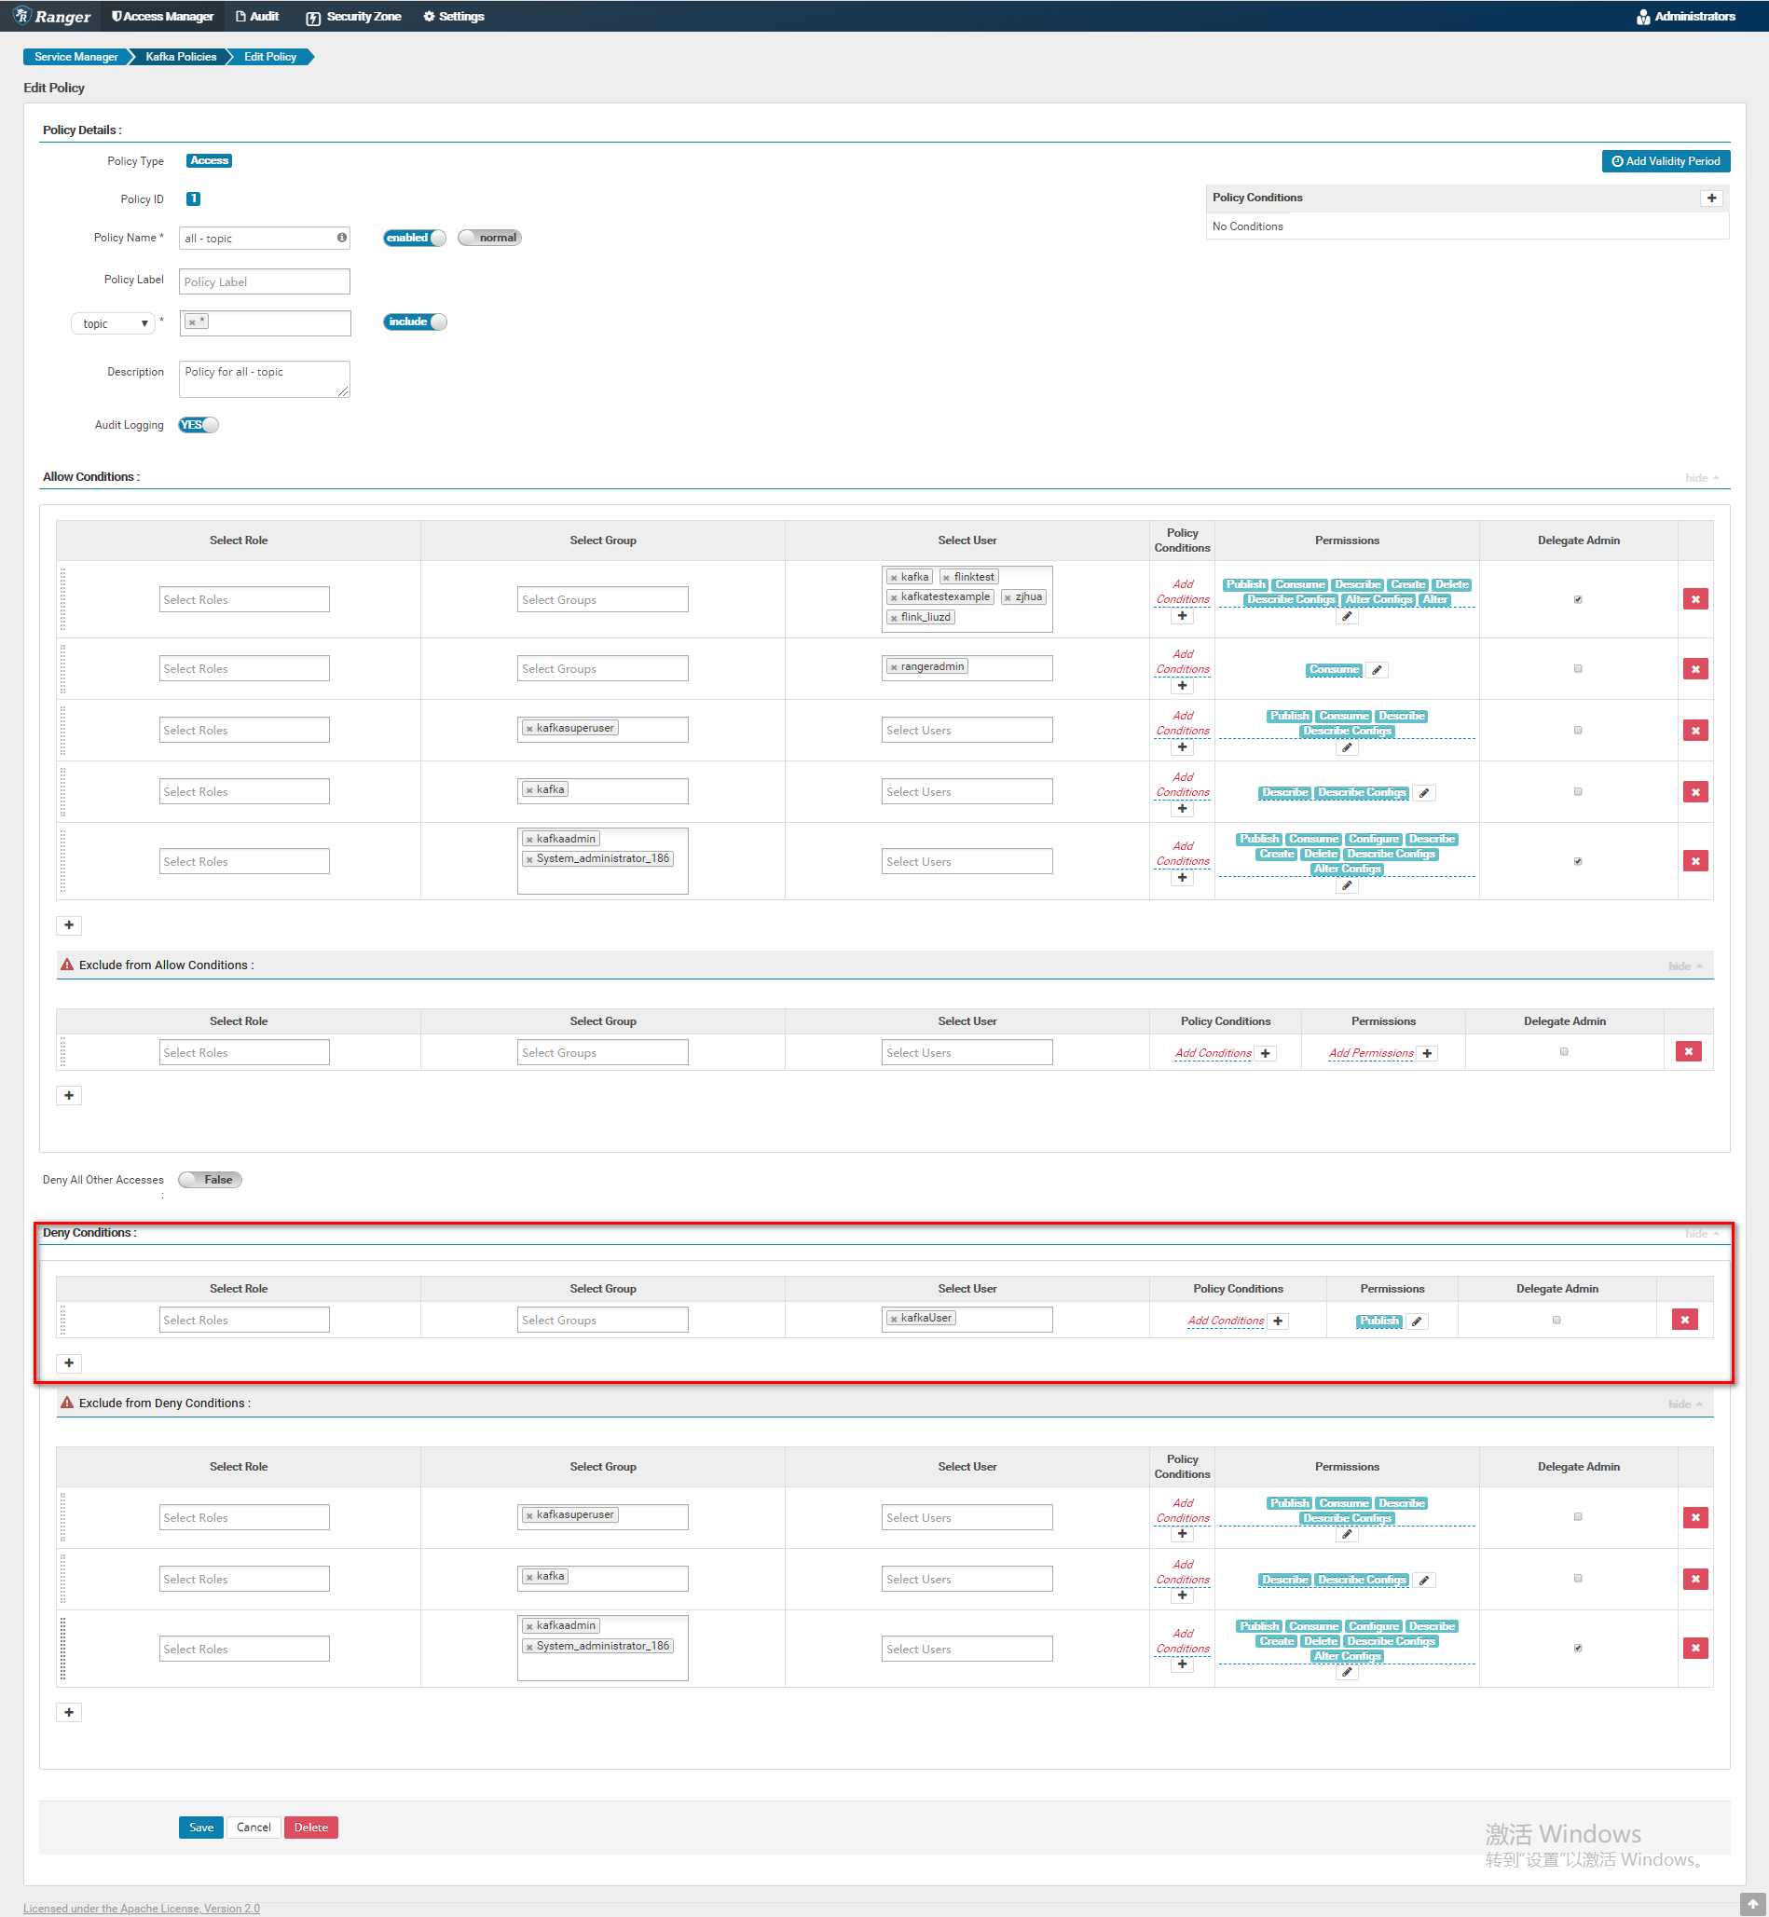Collapse Exclude from Allow Conditions section

1685,965
